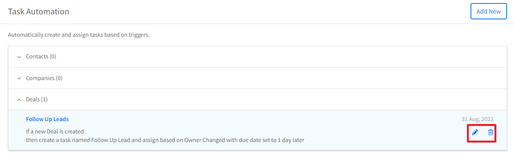
Task: Click the Task Automation page heading
Action: click(38, 12)
